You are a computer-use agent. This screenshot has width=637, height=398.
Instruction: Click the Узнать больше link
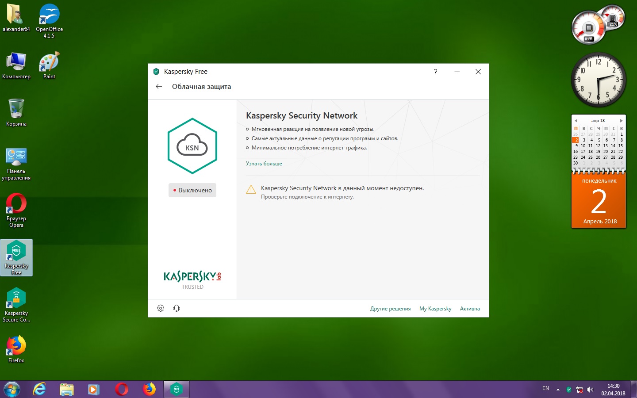(264, 164)
